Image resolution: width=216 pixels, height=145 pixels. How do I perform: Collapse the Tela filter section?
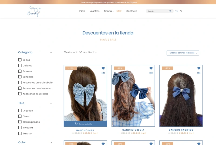tap(51, 103)
